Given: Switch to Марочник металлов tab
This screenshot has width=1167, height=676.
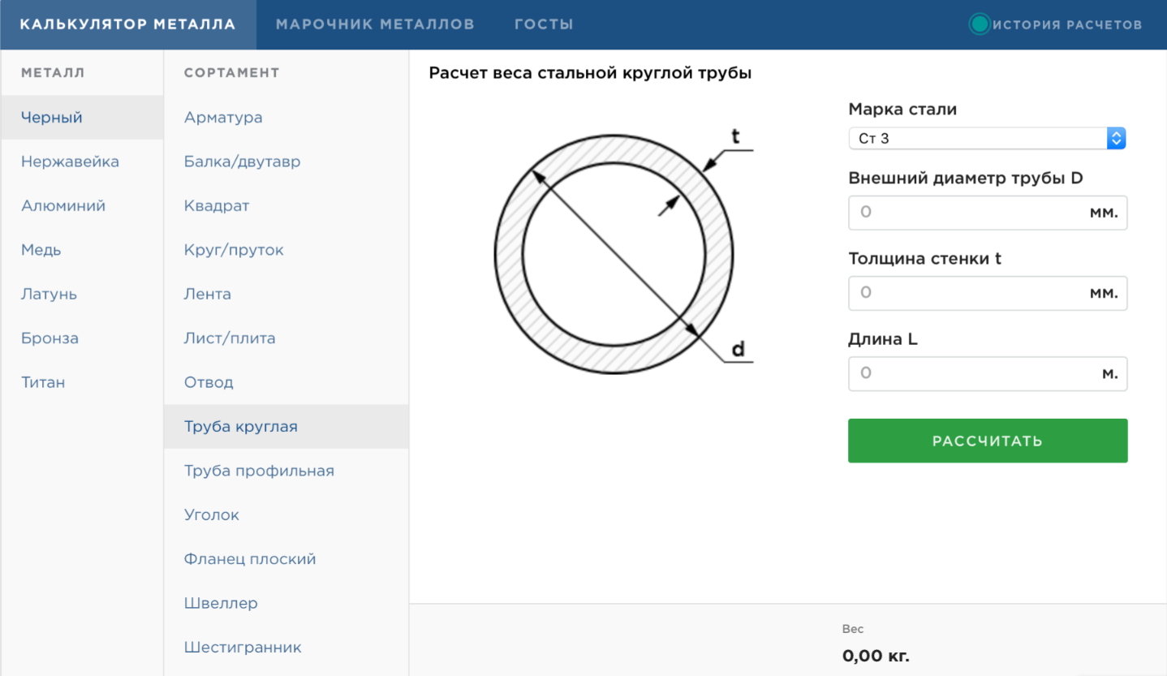Looking at the screenshot, I should point(375,24).
